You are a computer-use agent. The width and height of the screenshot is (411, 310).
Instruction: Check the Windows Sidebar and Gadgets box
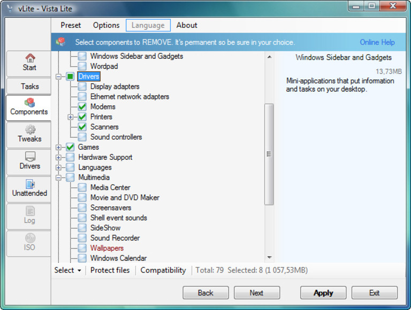point(82,56)
